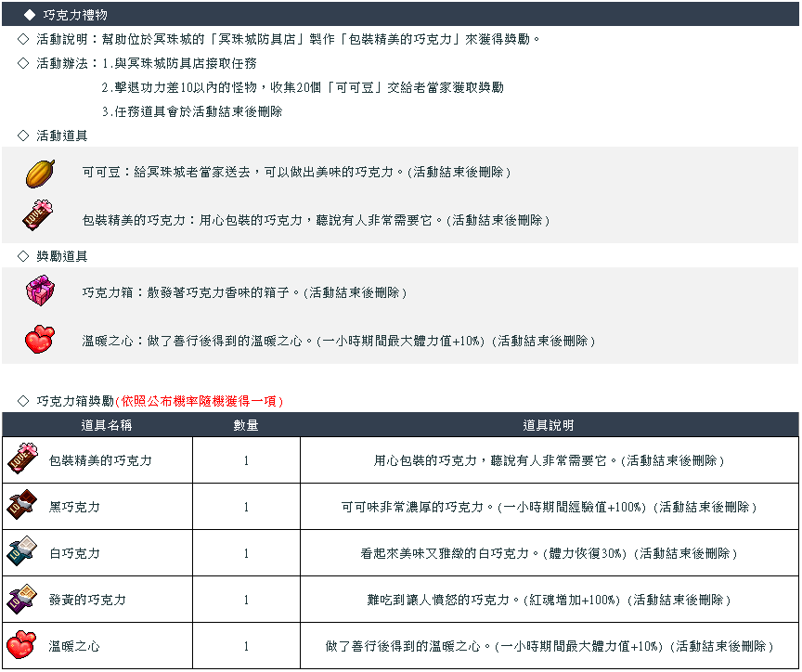Screen dimensions: 802x672
Task: Click the 活動辦法 section heading
Action: [x=61, y=63]
